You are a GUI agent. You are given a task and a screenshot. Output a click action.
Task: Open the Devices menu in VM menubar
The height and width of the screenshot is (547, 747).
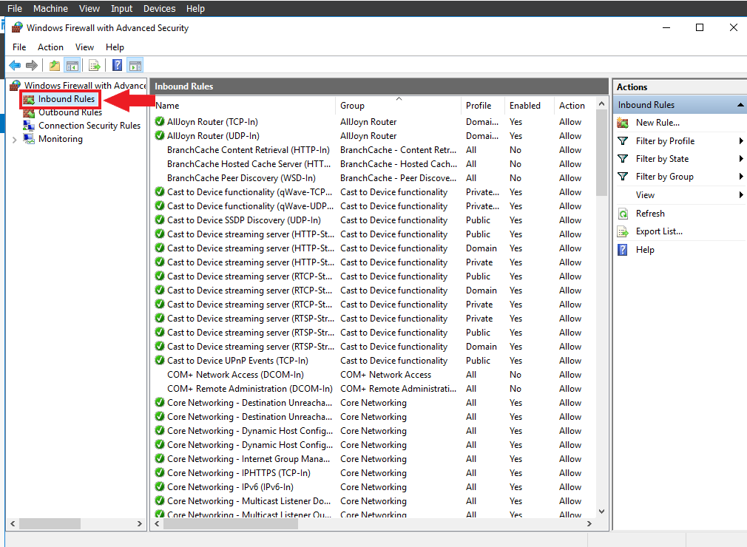click(159, 9)
